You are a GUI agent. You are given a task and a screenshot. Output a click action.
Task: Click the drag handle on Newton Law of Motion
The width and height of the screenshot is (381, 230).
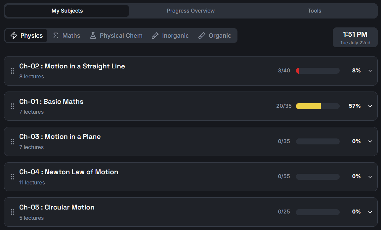pyautogui.click(x=12, y=176)
